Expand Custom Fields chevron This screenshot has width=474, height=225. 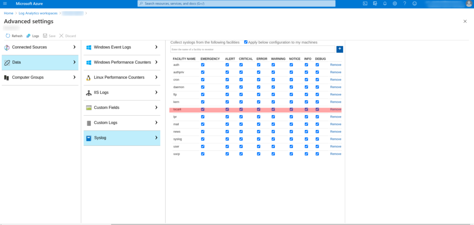click(x=156, y=107)
